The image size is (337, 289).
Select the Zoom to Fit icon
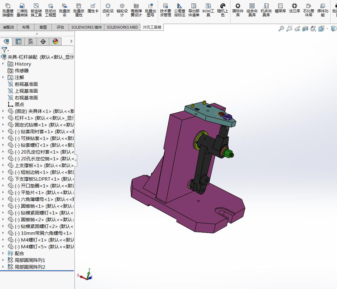[281, 28]
